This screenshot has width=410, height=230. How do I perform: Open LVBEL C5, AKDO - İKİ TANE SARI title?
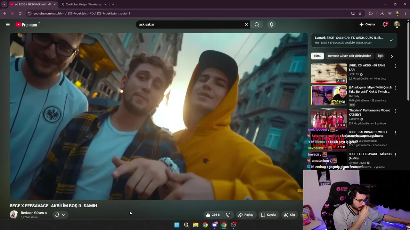click(367, 67)
